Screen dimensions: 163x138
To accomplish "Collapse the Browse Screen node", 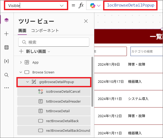I will tap(21, 72).
